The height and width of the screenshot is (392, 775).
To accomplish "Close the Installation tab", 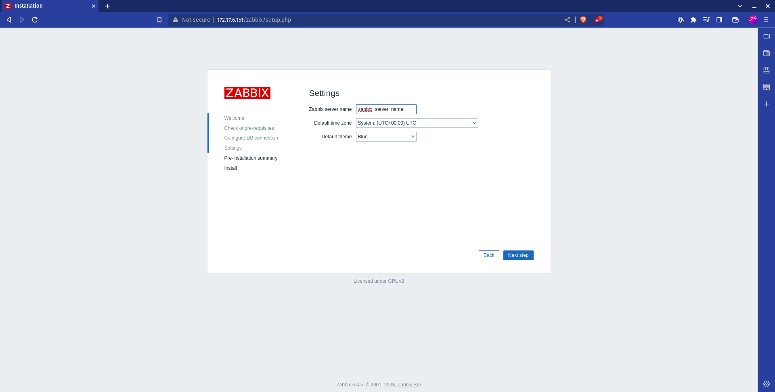I will tap(94, 6).
